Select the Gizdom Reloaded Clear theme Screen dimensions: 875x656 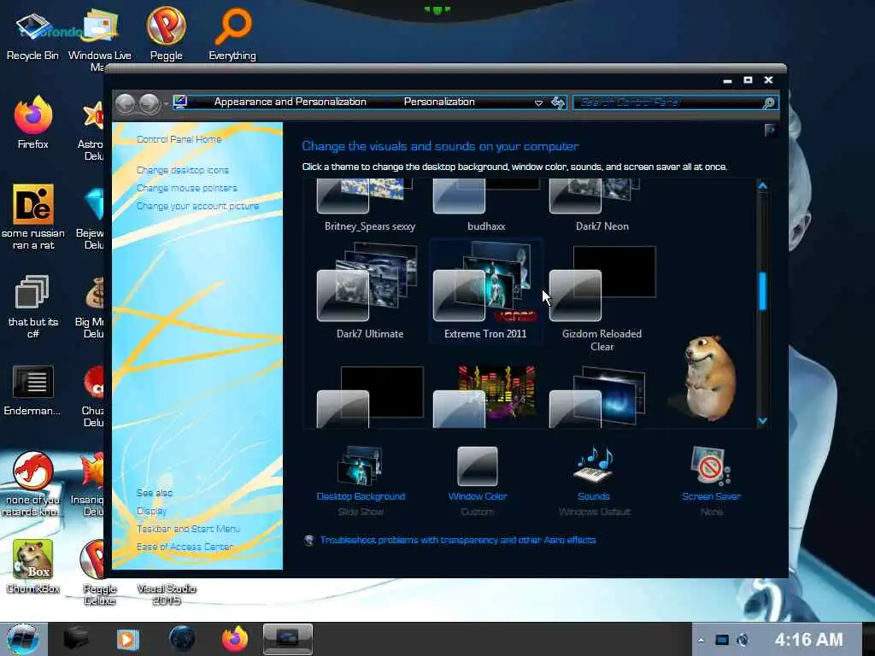[602, 298]
